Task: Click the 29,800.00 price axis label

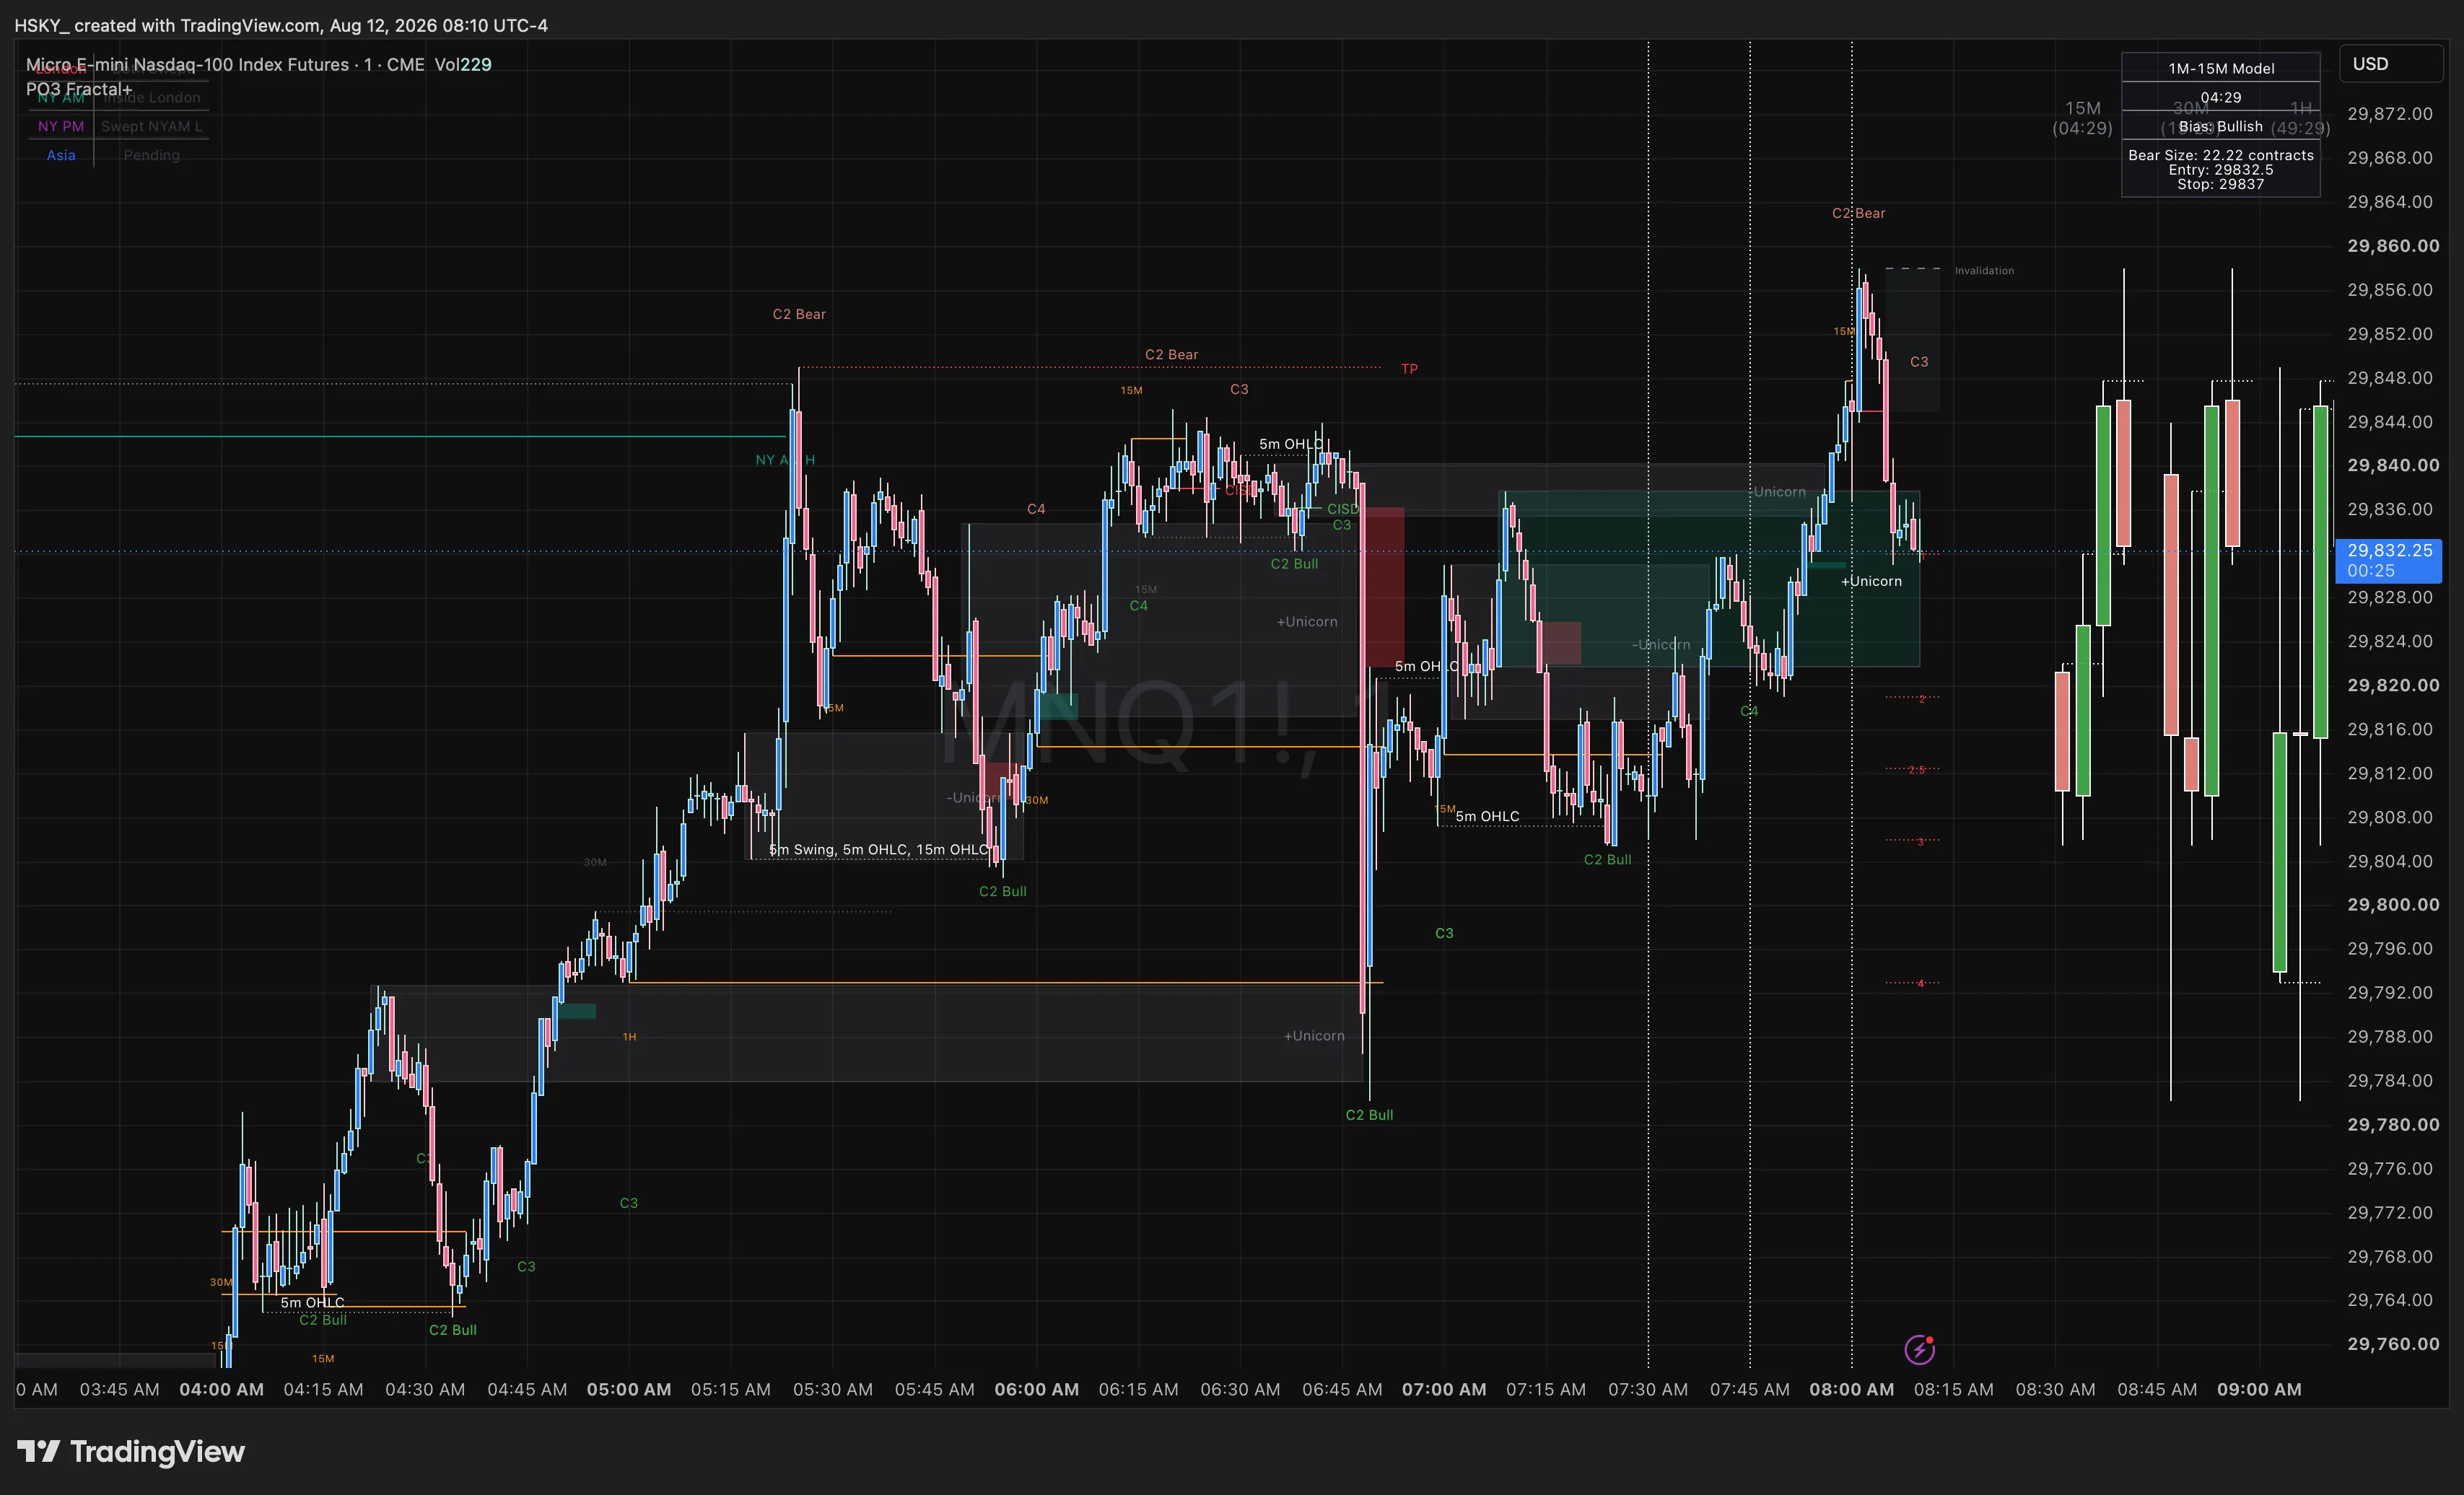Action: coord(2392,905)
